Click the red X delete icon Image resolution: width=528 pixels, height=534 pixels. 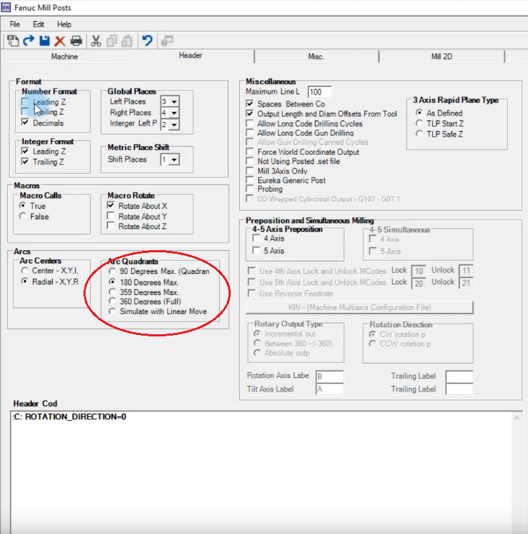point(60,41)
